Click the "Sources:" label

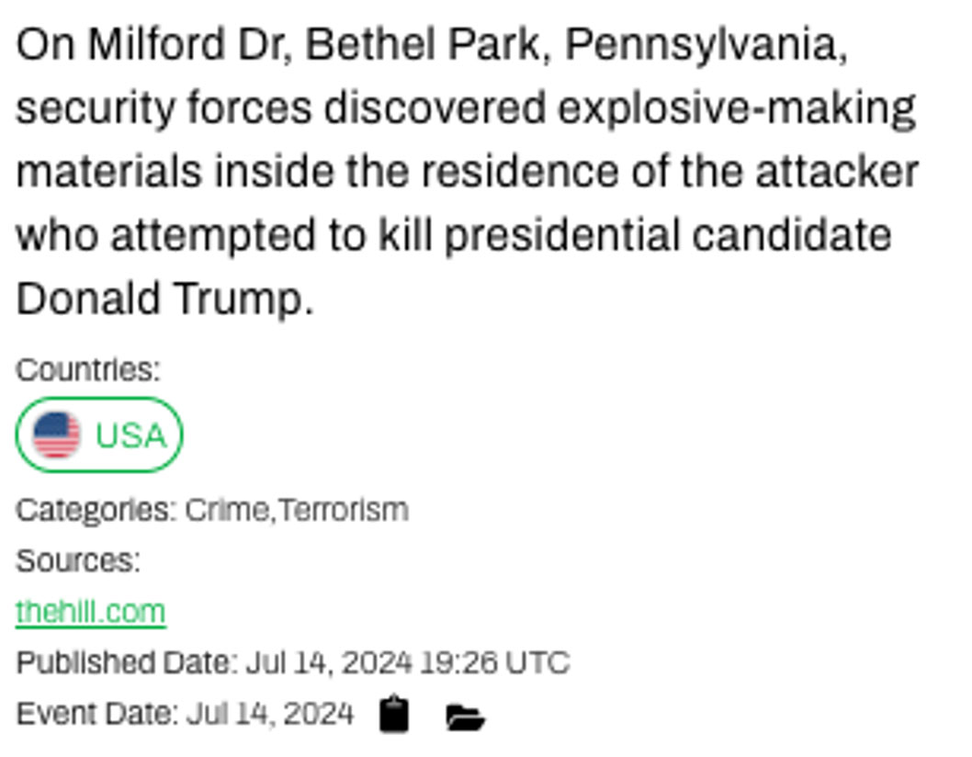(x=77, y=560)
